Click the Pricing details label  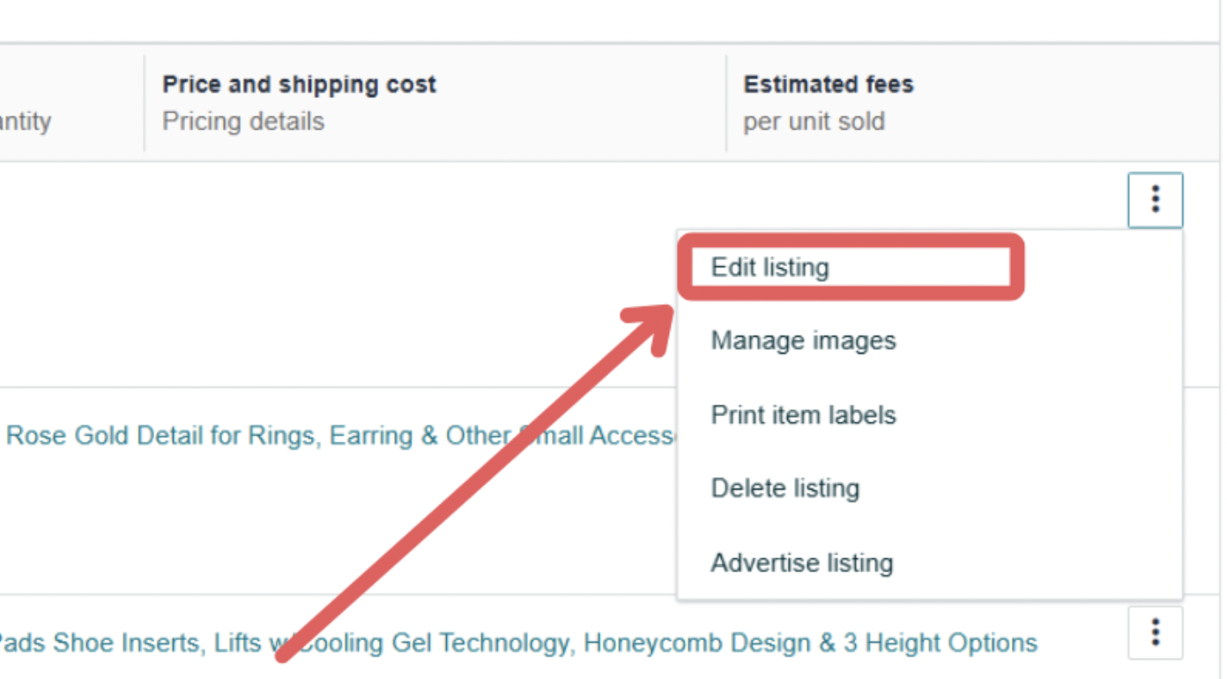pyautogui.click(x=243, y=121)
